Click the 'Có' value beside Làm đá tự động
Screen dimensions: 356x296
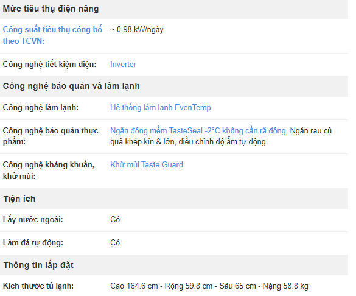point(115,243)
